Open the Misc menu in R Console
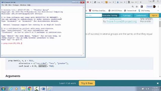Viewport: 161px width, 91px height. [10, 5]
